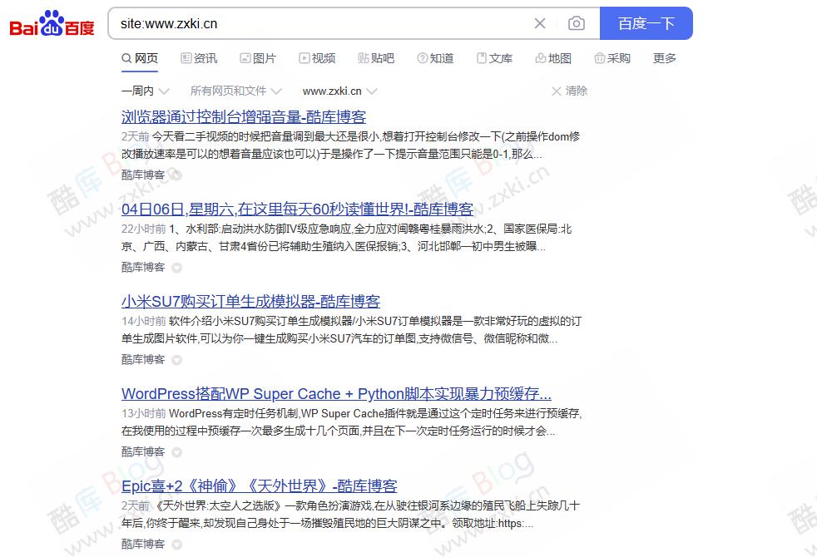This screenshot has width=817, height=557.
Task: Open the 更多 (More) menu
Action: [663, 58]
